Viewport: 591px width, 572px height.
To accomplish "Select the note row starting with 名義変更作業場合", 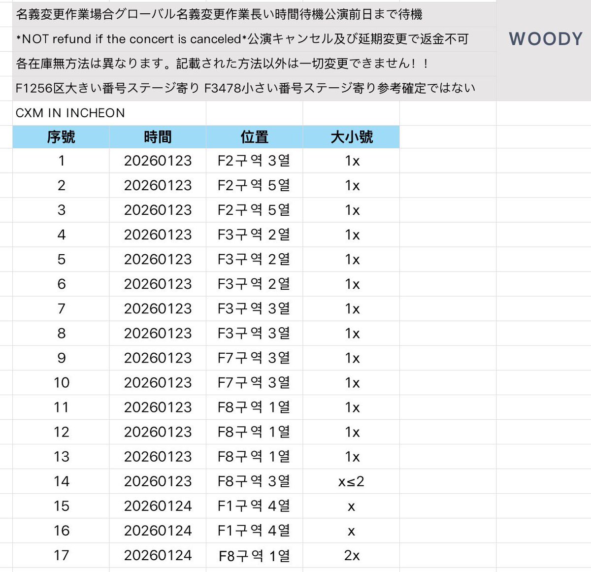I will (x=254, y=14).
